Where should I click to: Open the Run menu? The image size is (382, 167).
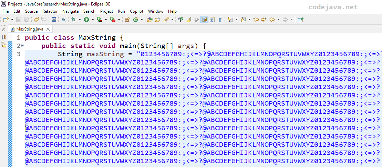pyautogui.click(x=121, y=11)
